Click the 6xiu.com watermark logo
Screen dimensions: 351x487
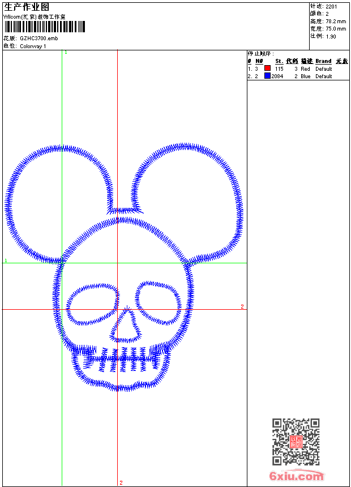click(x=297, y=477)
